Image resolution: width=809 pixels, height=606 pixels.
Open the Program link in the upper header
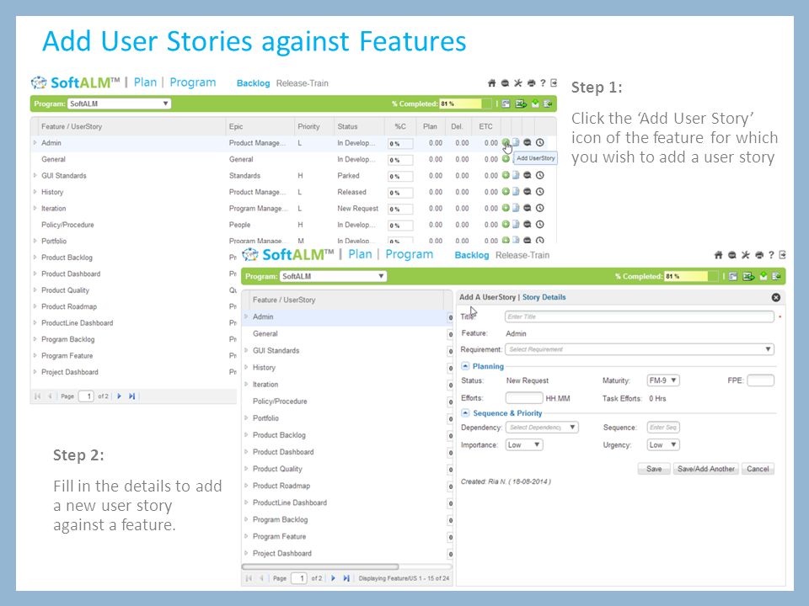[192, 82]
